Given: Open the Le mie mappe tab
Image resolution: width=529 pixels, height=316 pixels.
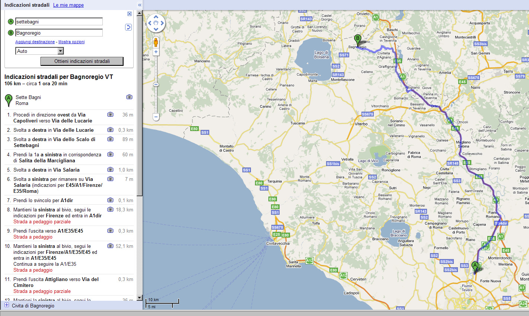Looking at the screenshot, I should pos(68,5).
